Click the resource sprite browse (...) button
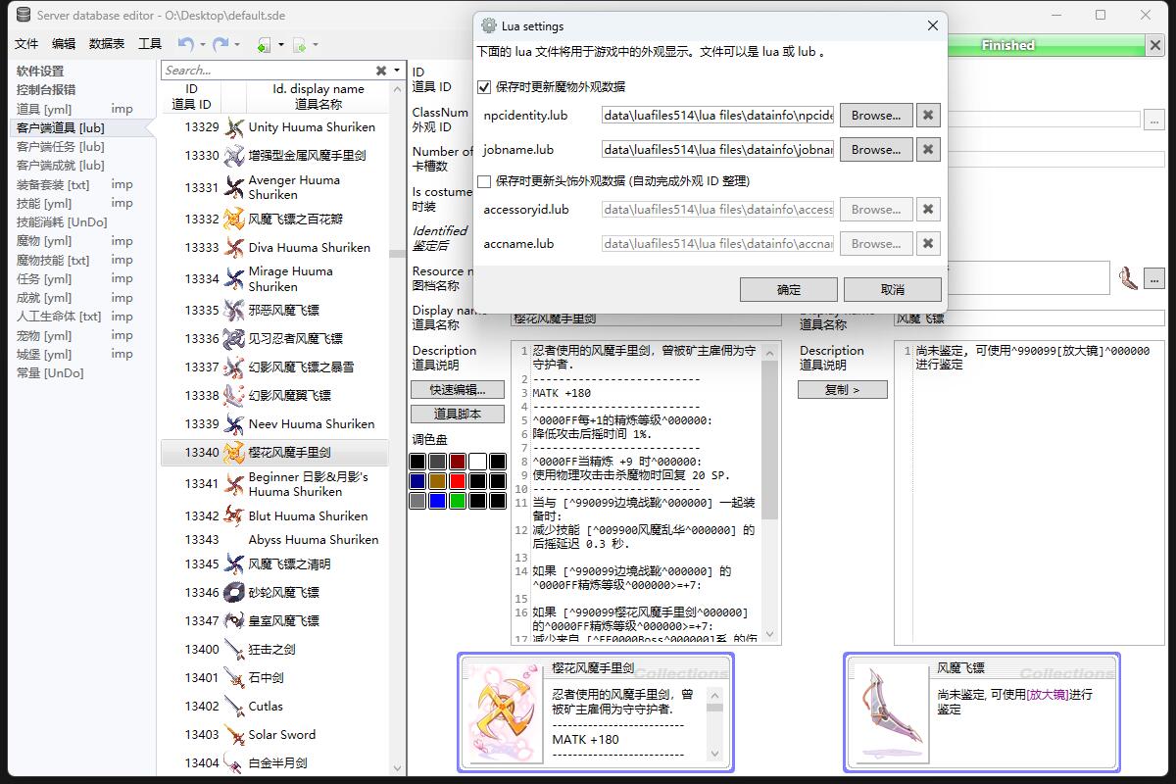 pyautogui.click(x=1153, y=278)
